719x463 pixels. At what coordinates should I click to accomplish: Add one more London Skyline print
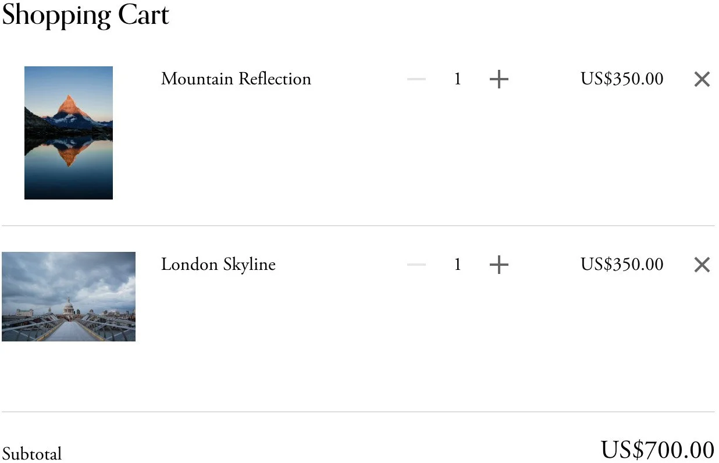pyautogui.click(x=499, y=265)
